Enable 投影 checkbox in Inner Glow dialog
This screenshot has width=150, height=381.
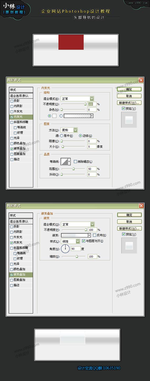pos(12,101)
